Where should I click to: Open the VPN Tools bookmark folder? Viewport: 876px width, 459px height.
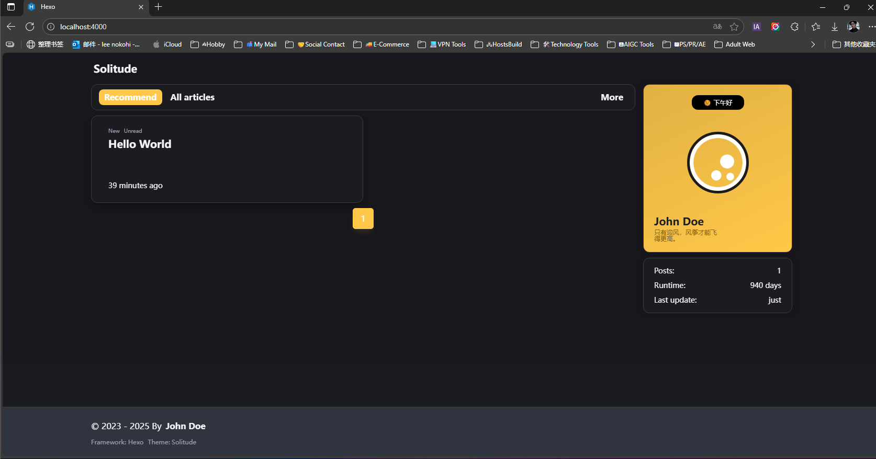(x=442, y=44)
